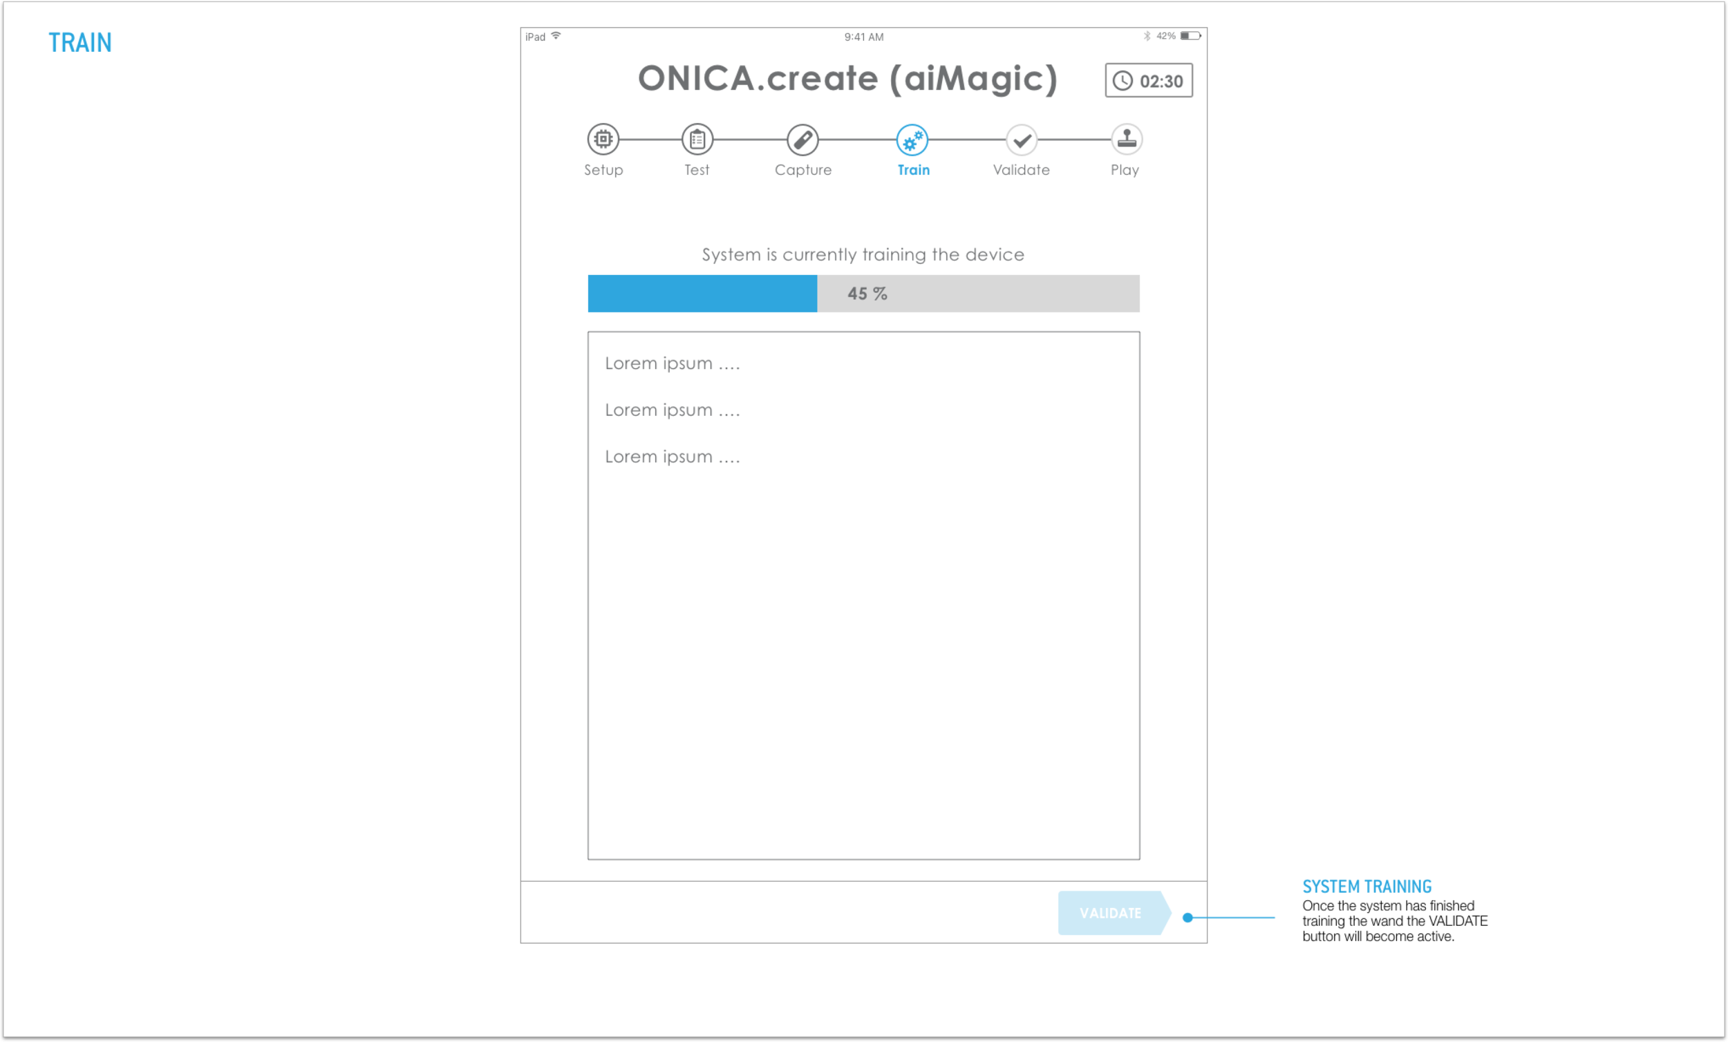1728x1042 pixels.
Task: Click the first Lorem ipsum log line
Action: coord(672,363)
